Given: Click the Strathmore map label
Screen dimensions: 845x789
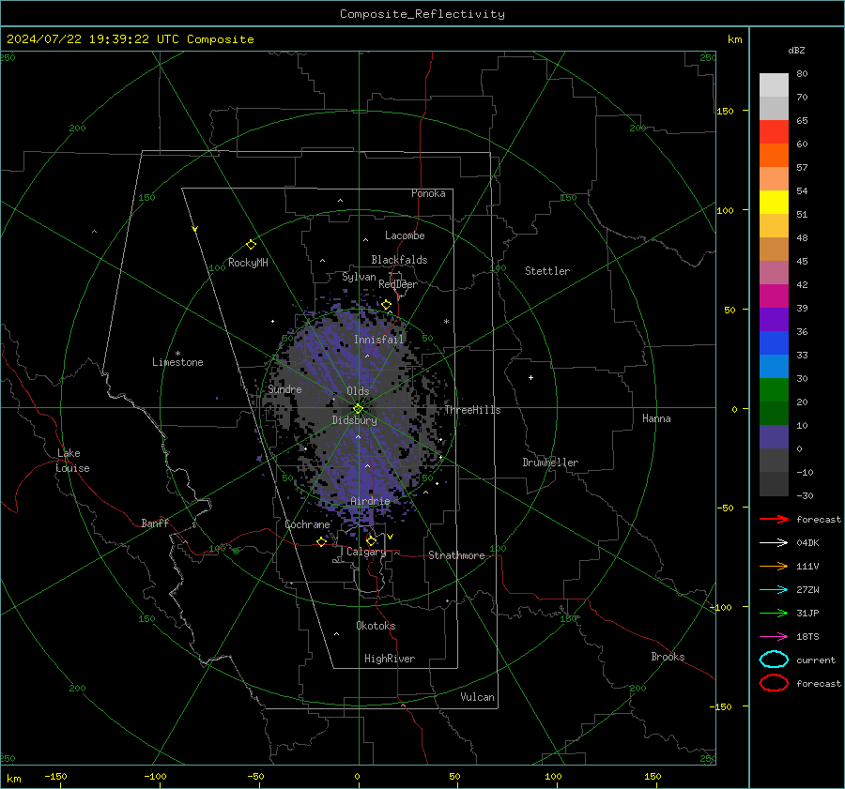Looking at the screenshot, I should click(456, 555).
